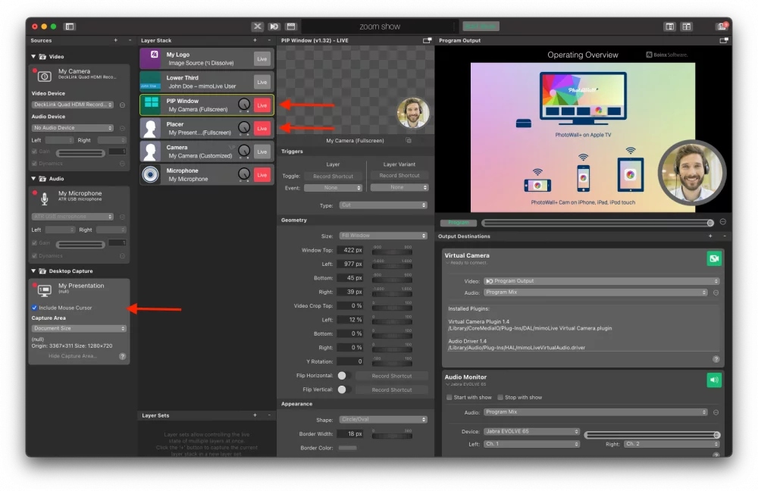Viewport: 758px width, 491px height.
Task: Open the help icon in the Desktop Capture source
Action: (x=122, y=356)
